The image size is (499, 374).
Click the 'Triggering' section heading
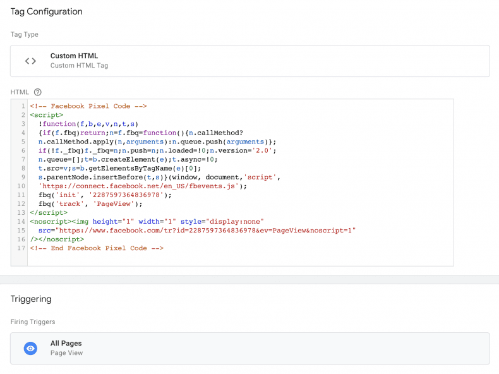(31, 299)
